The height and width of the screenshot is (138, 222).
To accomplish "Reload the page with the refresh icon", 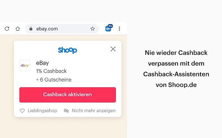I will [7, 29].
